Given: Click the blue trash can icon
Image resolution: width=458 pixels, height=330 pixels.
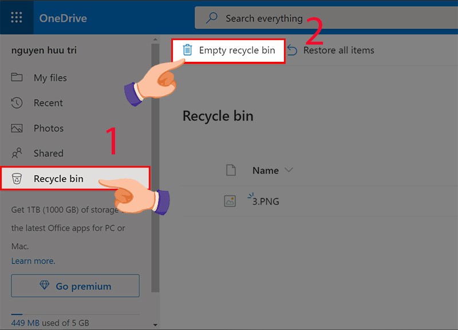Looking at the screenshot, I should 187,50.
